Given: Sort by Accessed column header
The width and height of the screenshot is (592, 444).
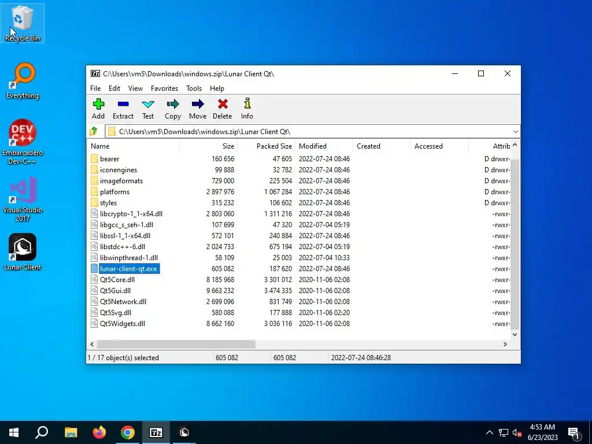Looking at the screenshot, I should coord(439,146).
